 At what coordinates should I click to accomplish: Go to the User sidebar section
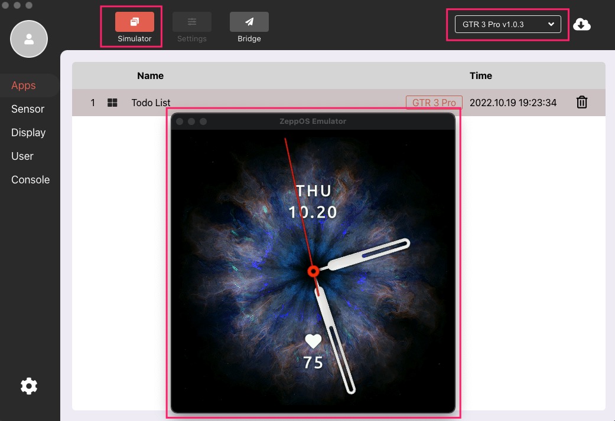22,156
